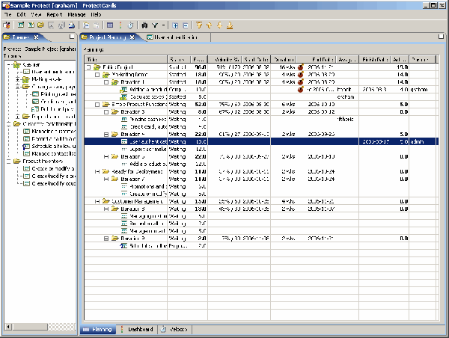Switch to the Velocity bottom tab
The width and height of the screenshot is (449, 338).
(x=177, y=329)
